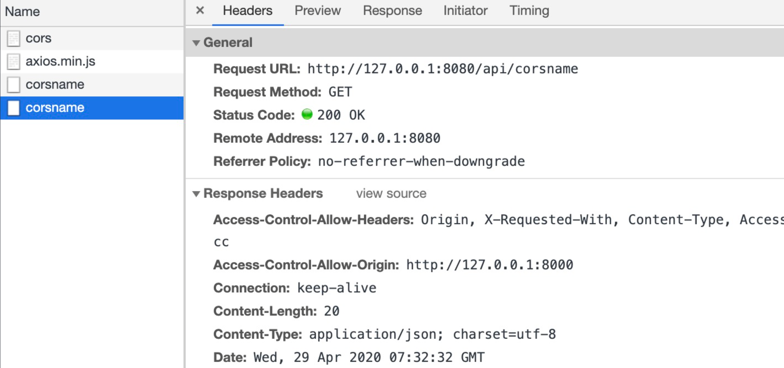Viewport: 784px width, 368px height.
Task: Collapse the General section
Action: coord(196,43)
